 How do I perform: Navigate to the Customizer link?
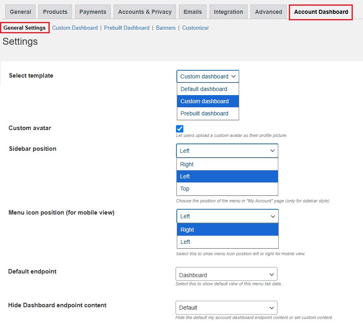pyautogui.click(x=196, y=28)
